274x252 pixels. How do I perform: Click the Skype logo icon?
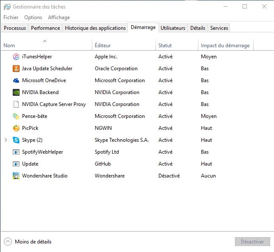(x=16, y=140)
